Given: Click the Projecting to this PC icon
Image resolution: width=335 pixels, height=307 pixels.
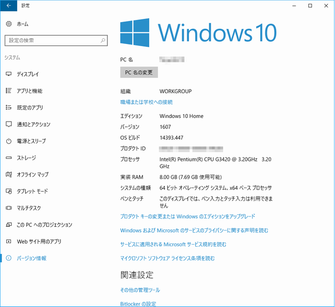Looking at the screenshot, I should (x=8, y=225).
